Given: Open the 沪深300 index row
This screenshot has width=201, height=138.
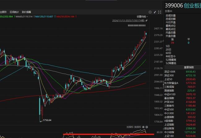Looking at the screenshot, I should [x=182, y=102].
